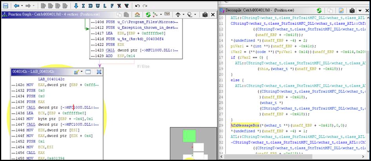
Task: Export decompiled code with the note icon
Action: click(x=341, y=11)
